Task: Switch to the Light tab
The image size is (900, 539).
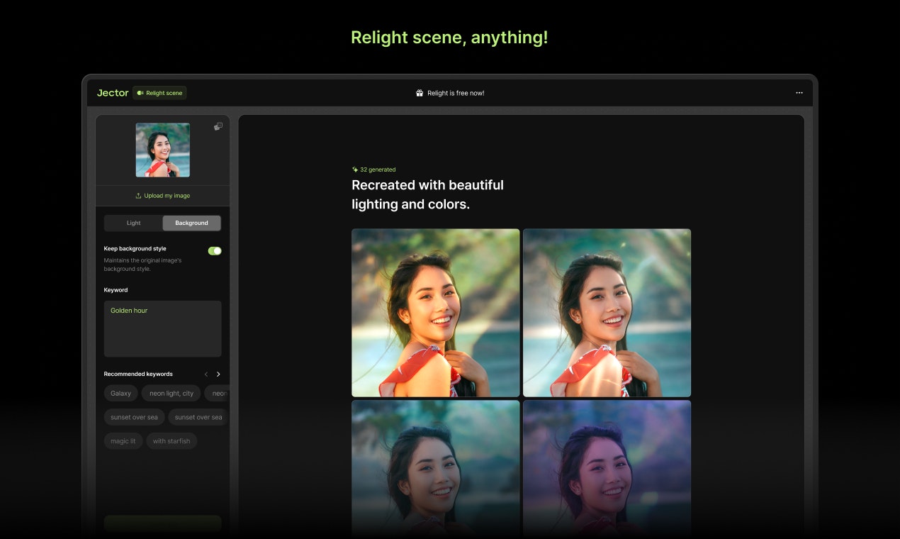Action: [134, 223]
